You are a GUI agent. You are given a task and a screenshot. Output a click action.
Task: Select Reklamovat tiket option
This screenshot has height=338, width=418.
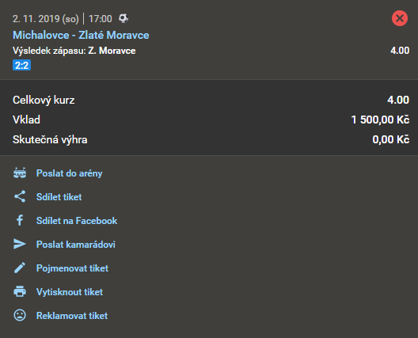click(72, 316)
